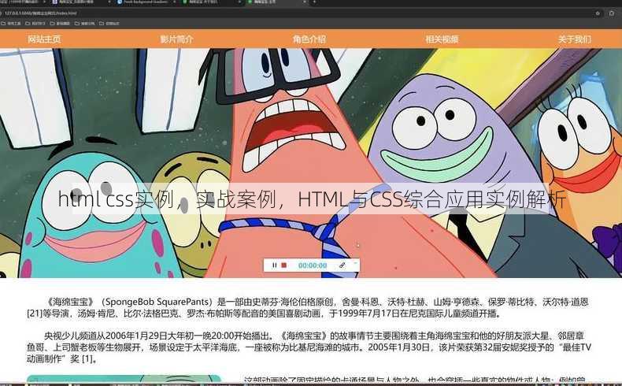Open the first bookmarks bar folder
The width and height of the screenshot is (622, 386).
click(x=11, y=24)
